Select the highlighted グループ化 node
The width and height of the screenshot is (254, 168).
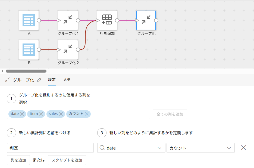tap(146, 20)
